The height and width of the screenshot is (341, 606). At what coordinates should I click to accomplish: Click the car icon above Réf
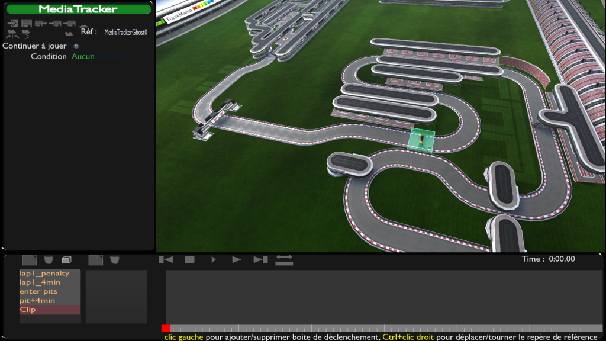(x=83, y=26)
